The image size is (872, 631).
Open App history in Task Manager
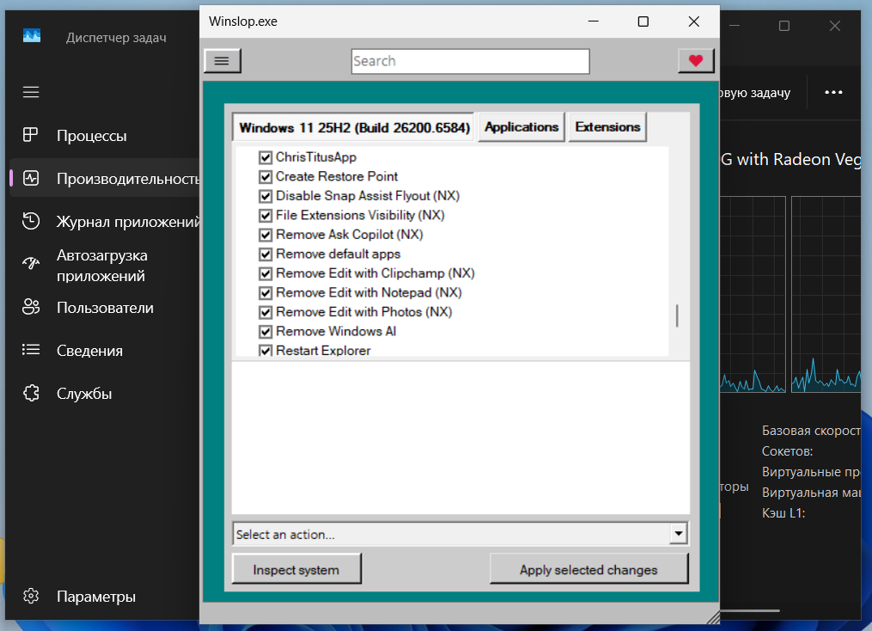click(105, 222)
